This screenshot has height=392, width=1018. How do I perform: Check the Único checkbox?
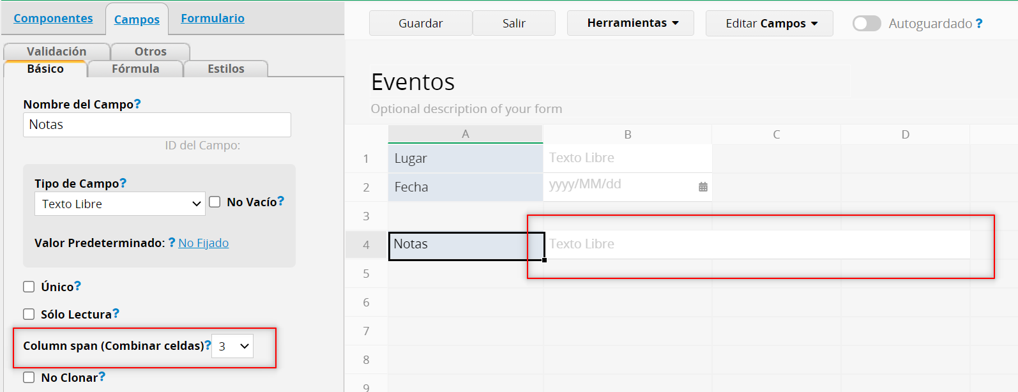coord(29,287)
